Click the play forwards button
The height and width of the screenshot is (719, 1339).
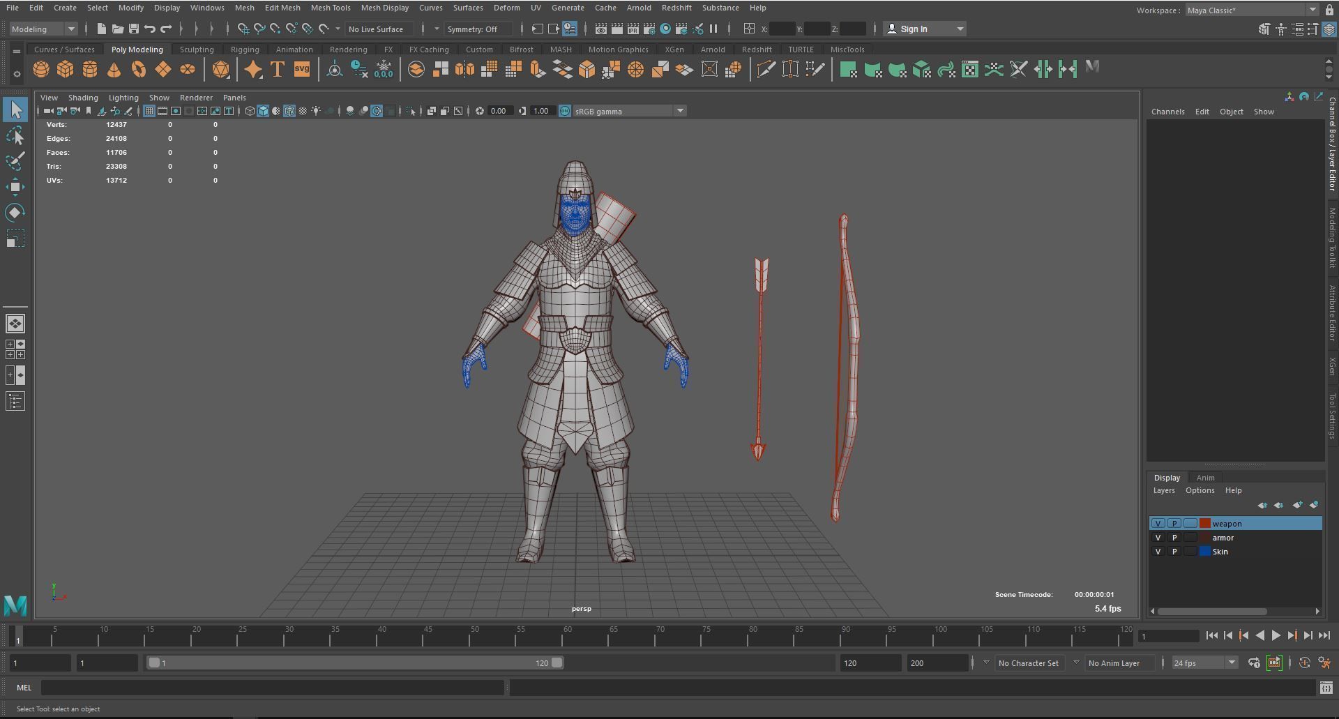[x=1276, y=635]
